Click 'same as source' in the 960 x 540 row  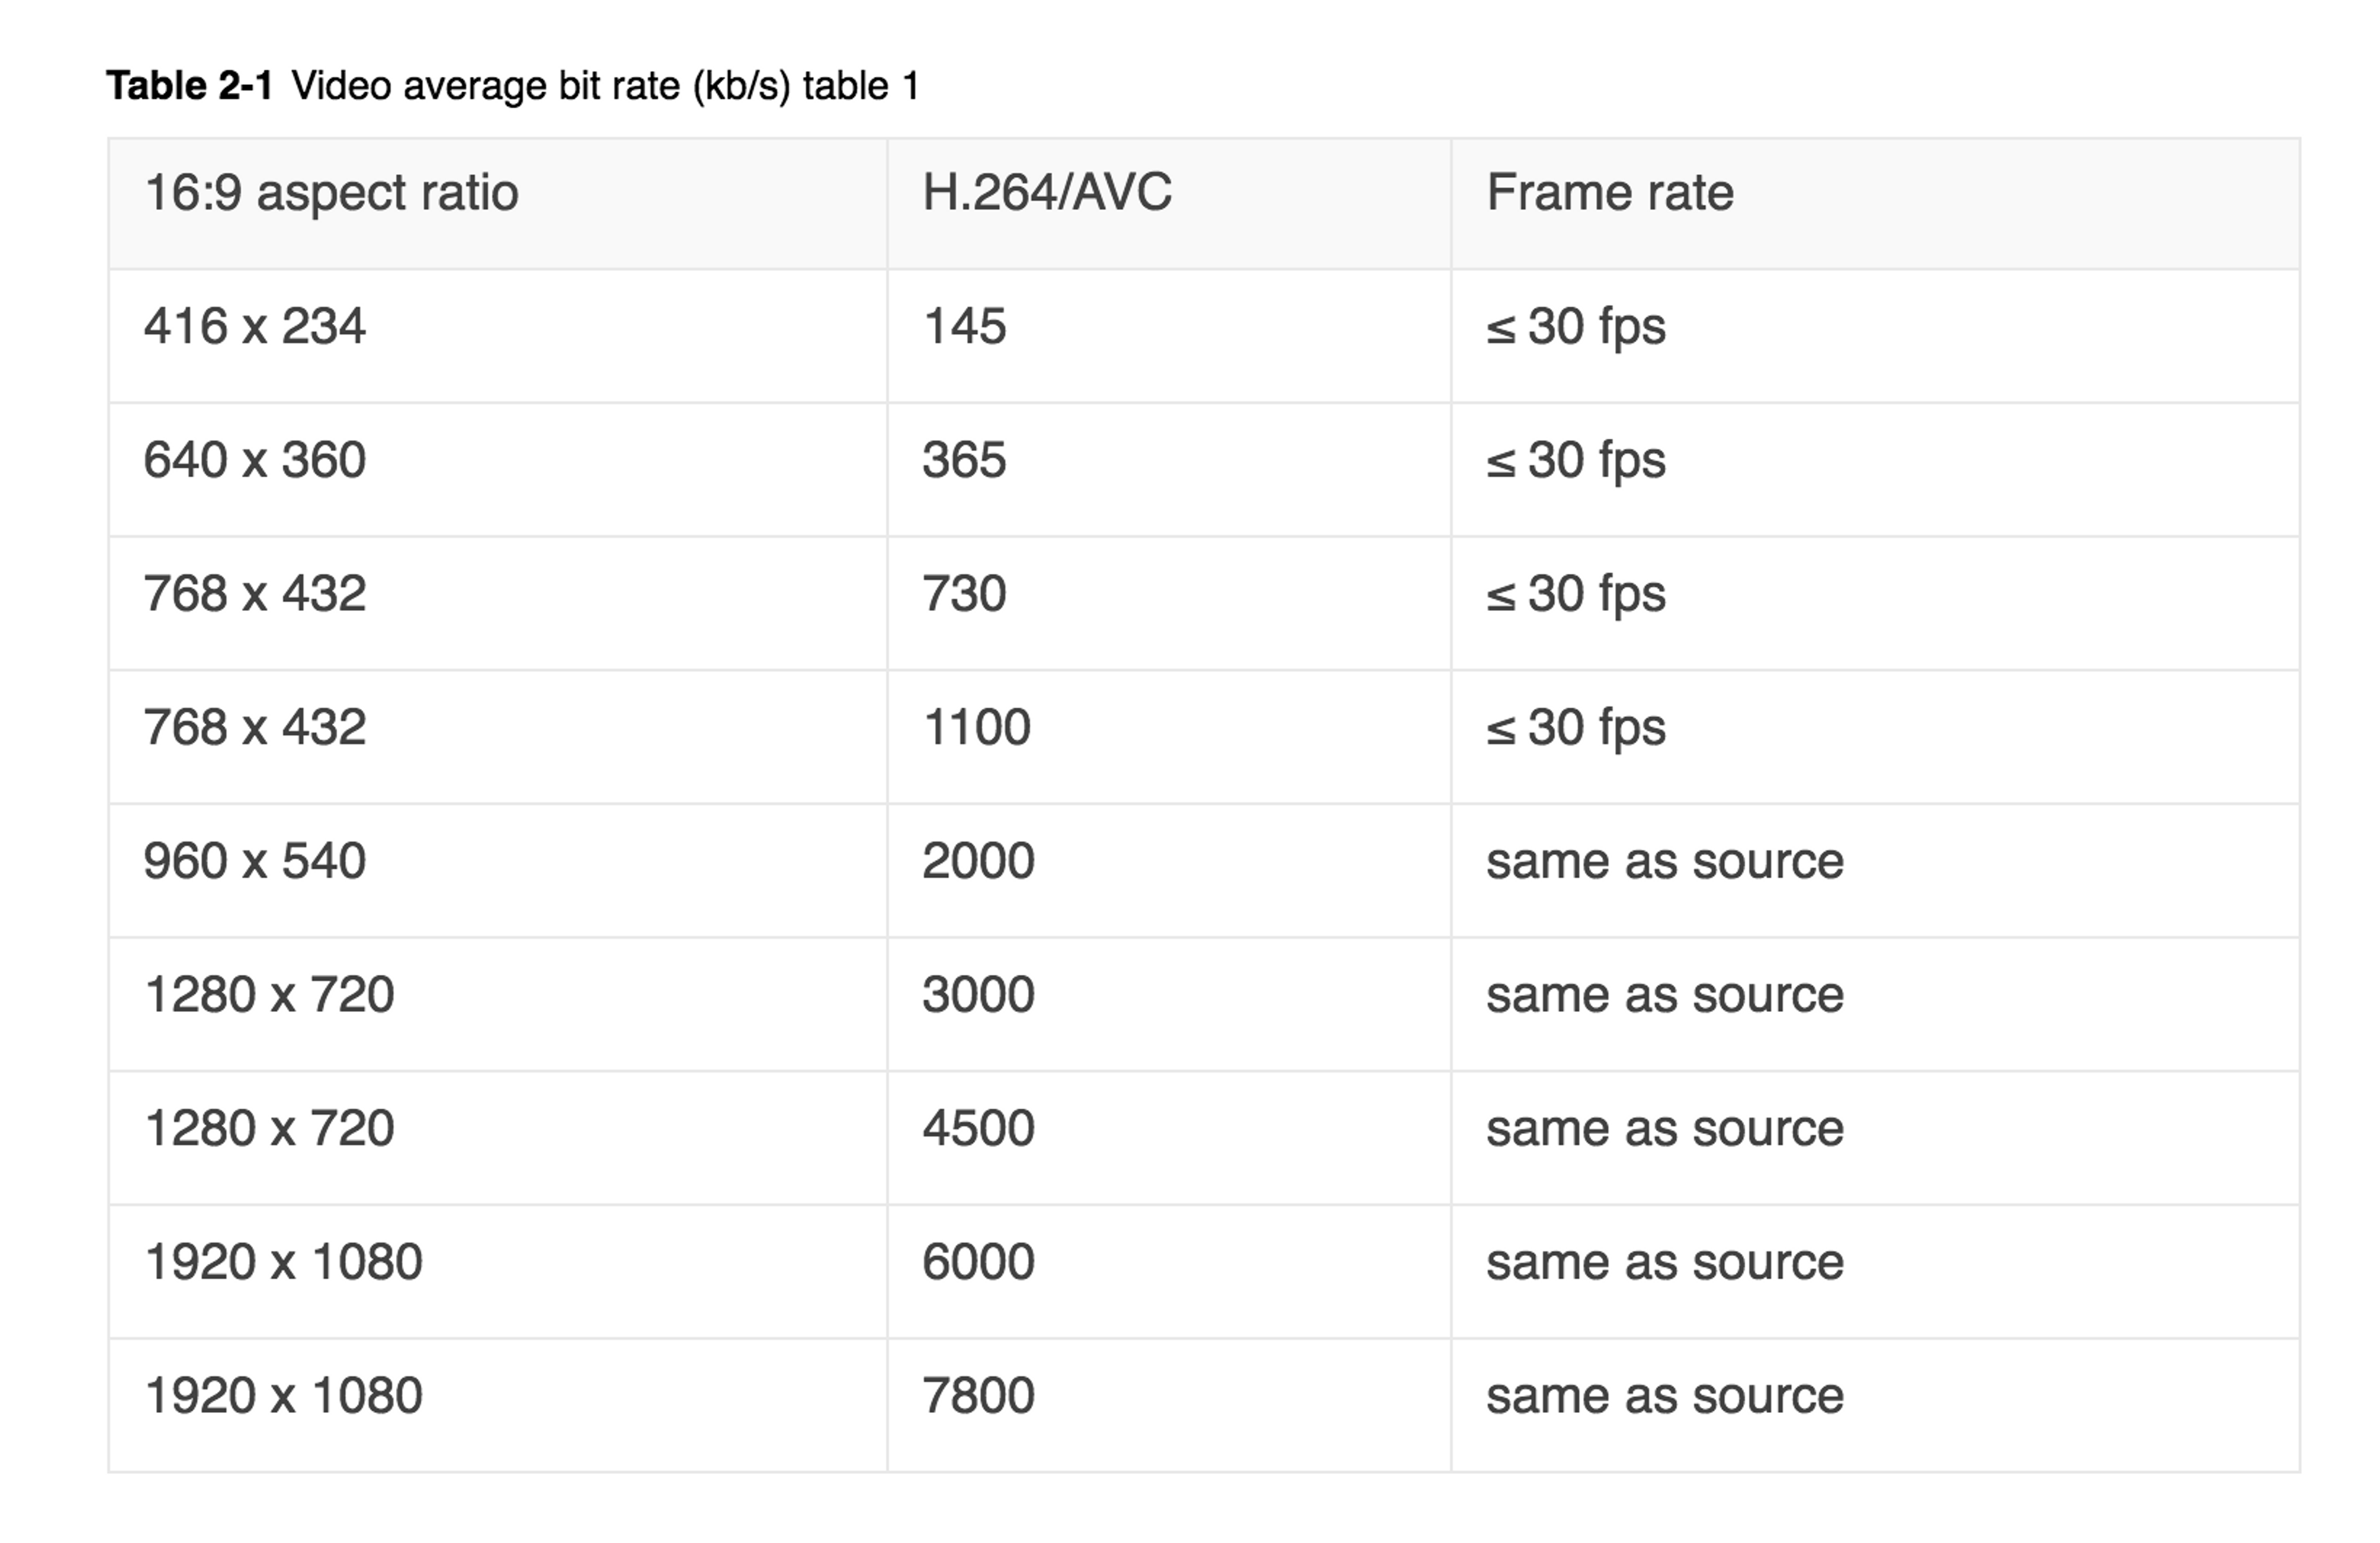[x=1665, y=861]
